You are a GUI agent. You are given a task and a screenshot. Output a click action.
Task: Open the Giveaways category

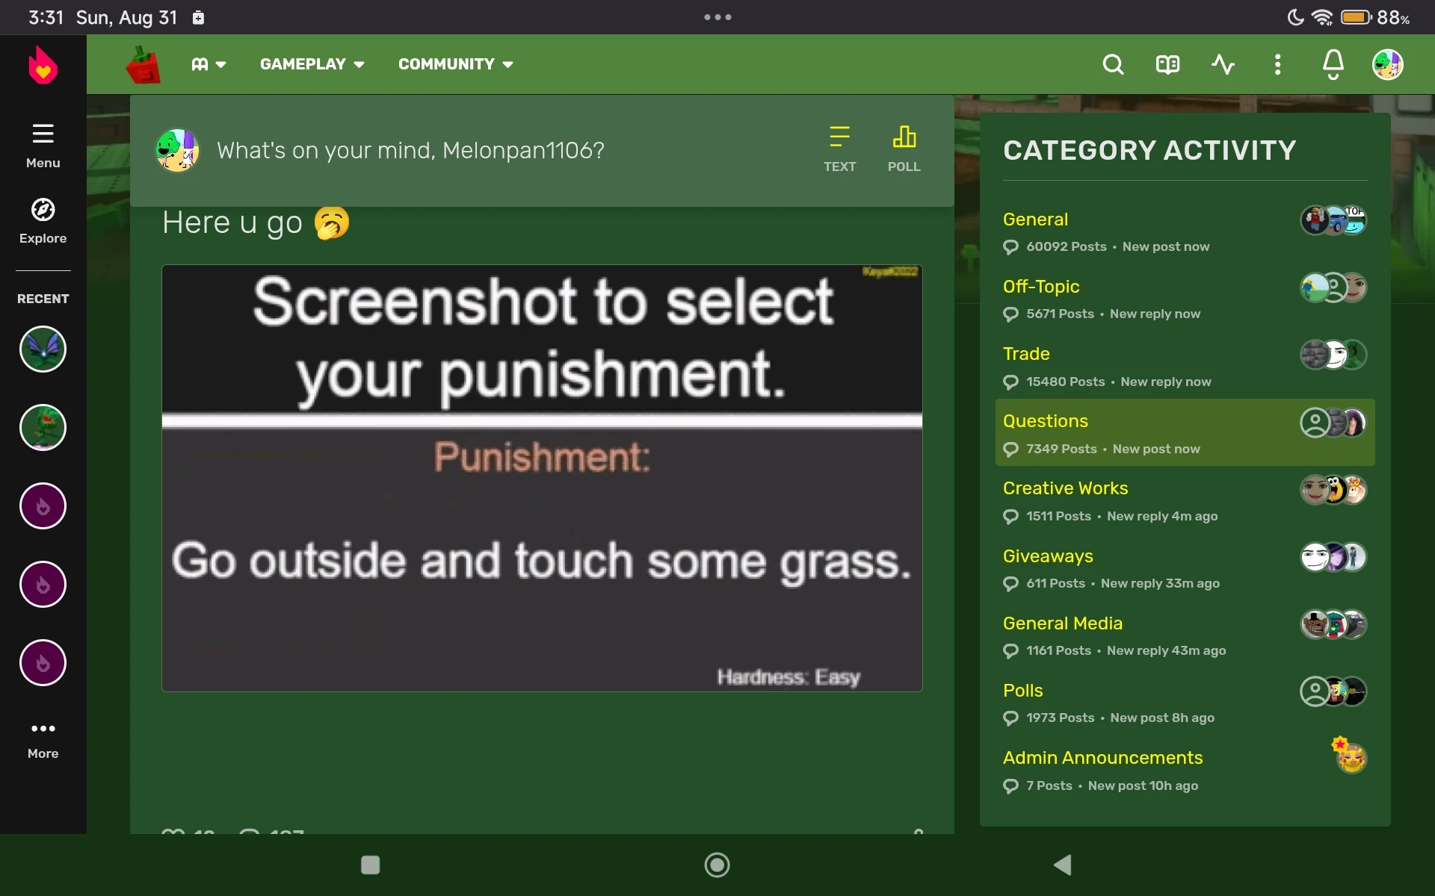pos(1047,556)
